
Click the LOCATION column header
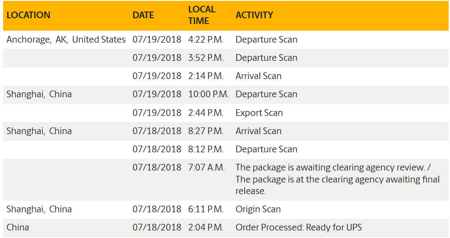click(29, 15)
